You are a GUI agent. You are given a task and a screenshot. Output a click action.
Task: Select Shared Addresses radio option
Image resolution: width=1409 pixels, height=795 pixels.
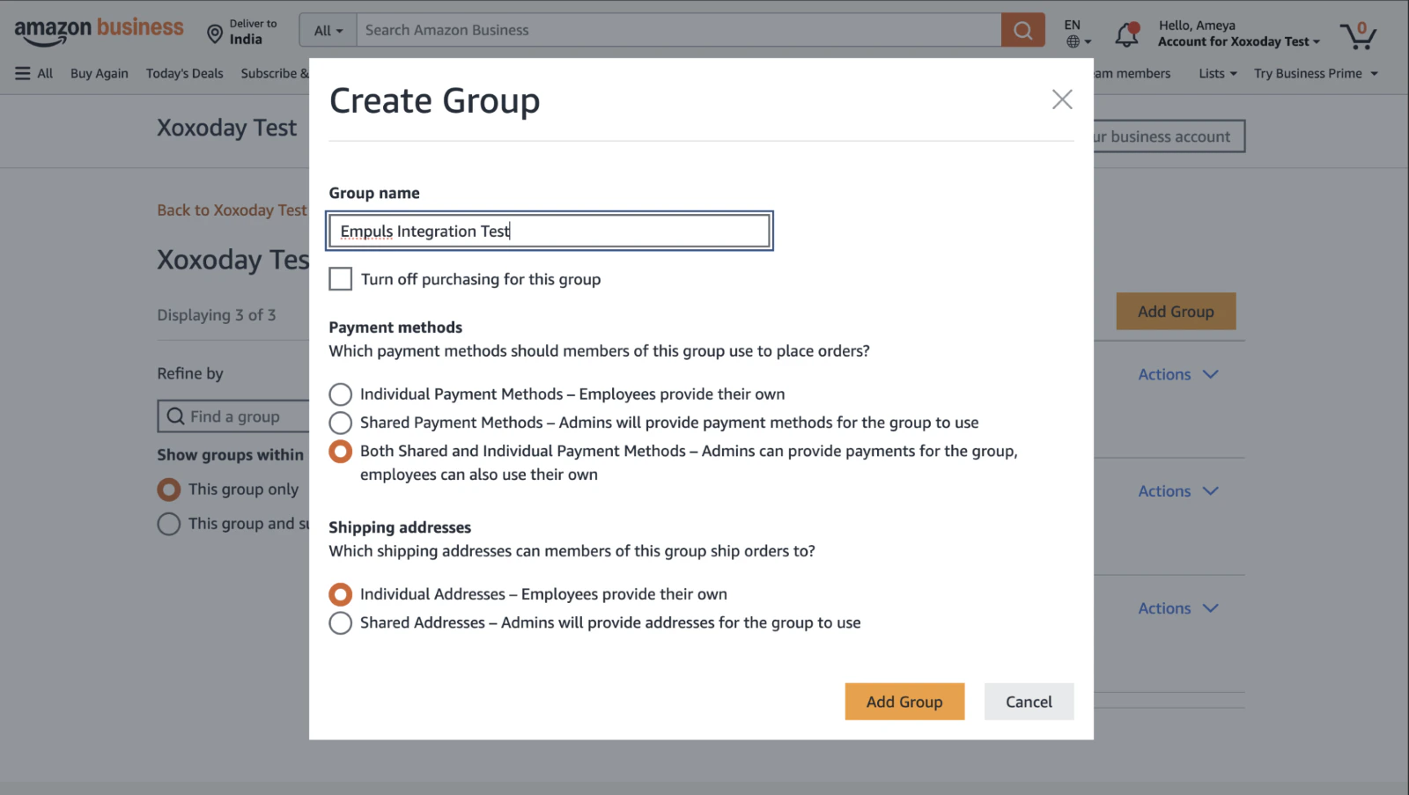[340, 623]
